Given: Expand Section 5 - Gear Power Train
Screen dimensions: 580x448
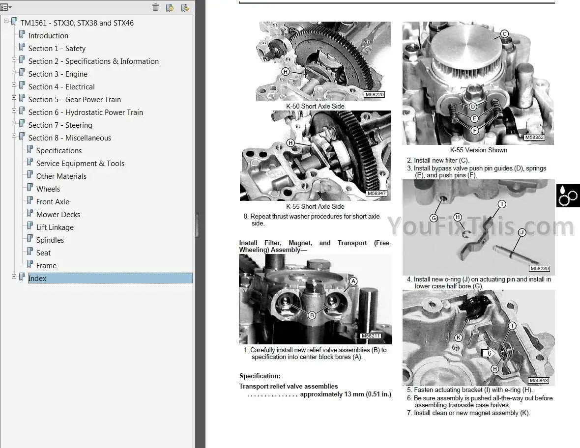Looking at the screenshot, I should (x=14, y=98).
